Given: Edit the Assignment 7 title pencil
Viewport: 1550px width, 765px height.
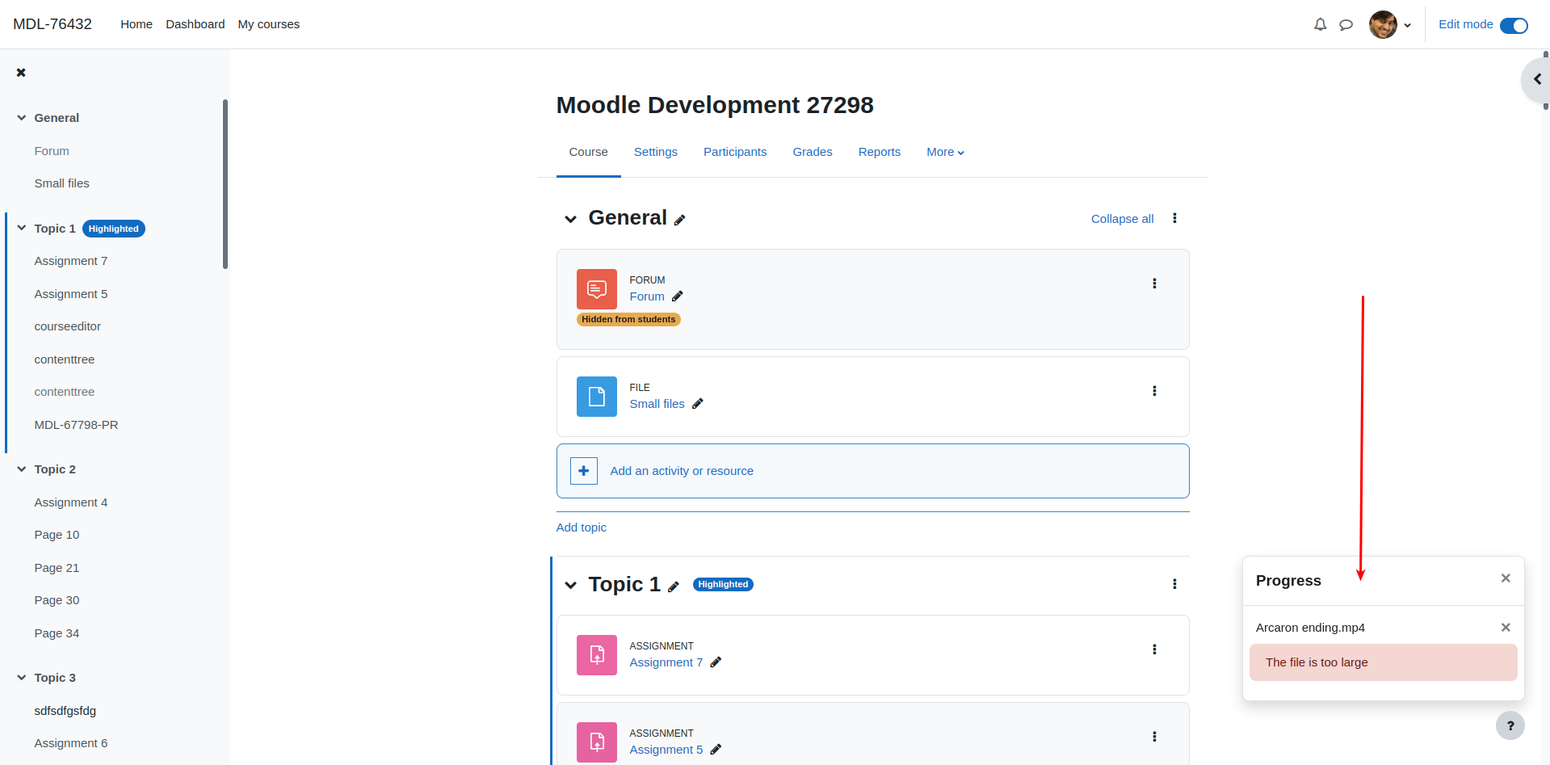Looking at the screenshot, I should (x=716, y=662).
